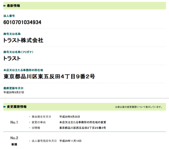This screenshot has width=169, height=149.
Task: Select furigana value トラスト
Action: (12, 58)
